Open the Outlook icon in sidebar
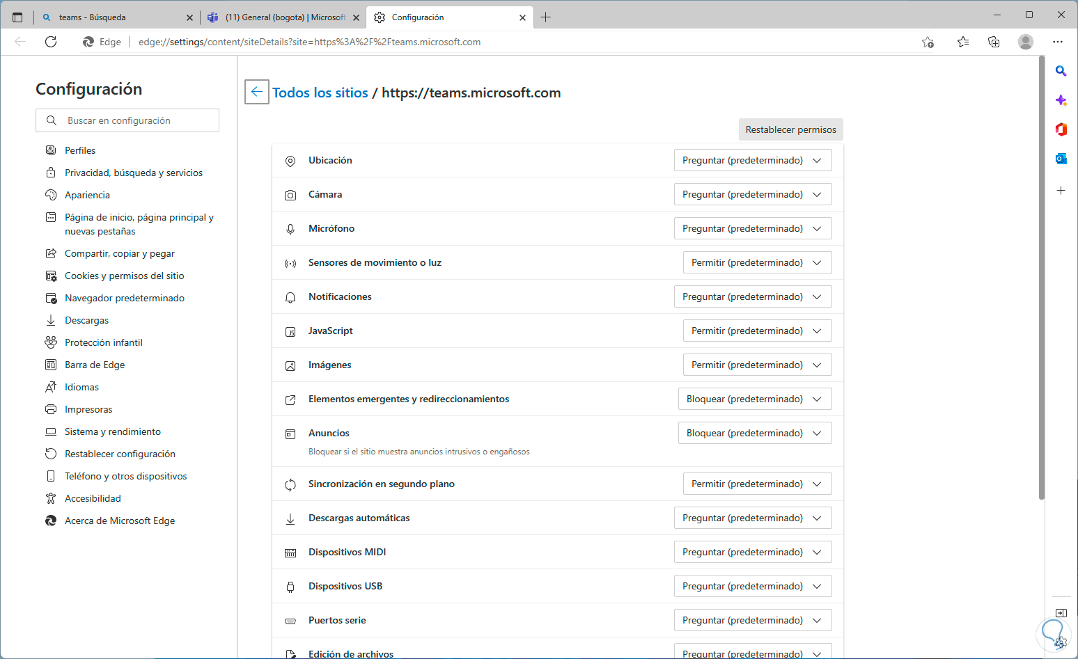Screen dimensions: 1078x659 1061,159
